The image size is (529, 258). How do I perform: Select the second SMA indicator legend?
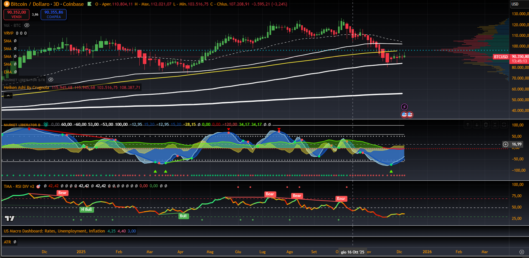click(7, 49)
